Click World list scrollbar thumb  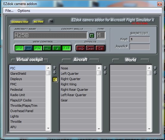(149, 73)
